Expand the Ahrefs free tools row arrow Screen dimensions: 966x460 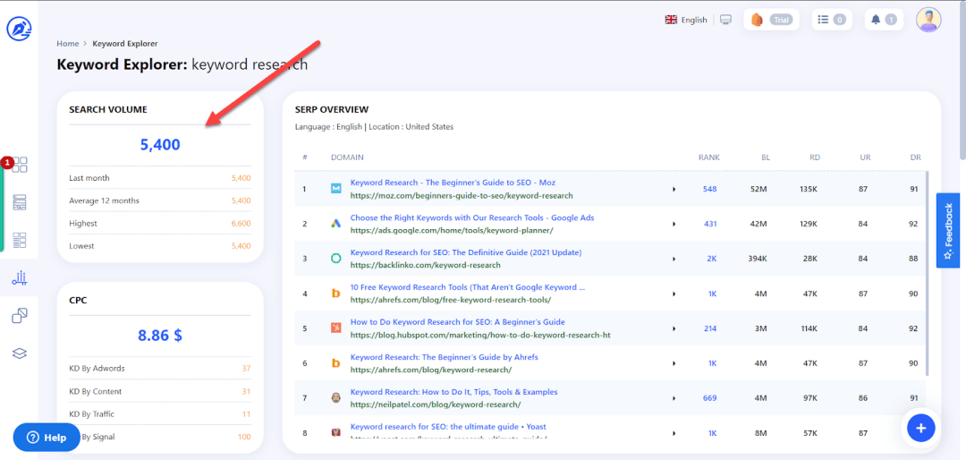[x=674, y=294]
